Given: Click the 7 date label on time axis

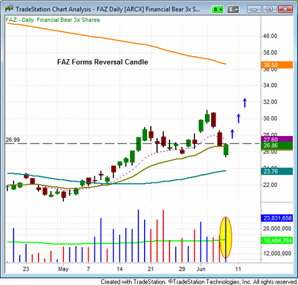Looking at the screenshot, I should coord(88,269).
